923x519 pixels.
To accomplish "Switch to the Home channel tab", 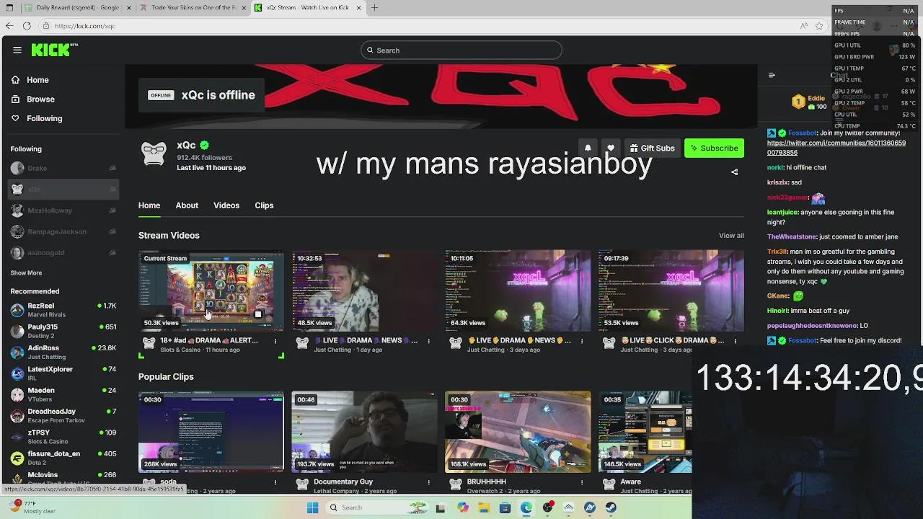I will coord(149,205).
